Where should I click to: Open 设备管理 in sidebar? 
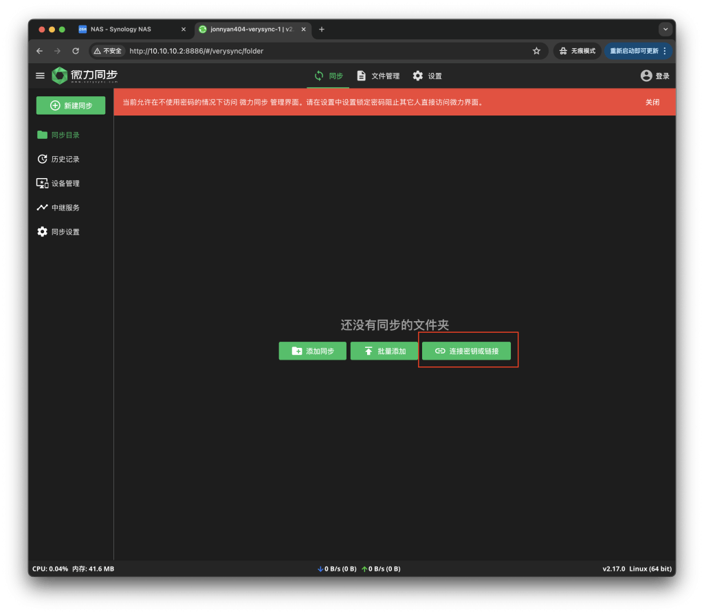tap(58, 184)
